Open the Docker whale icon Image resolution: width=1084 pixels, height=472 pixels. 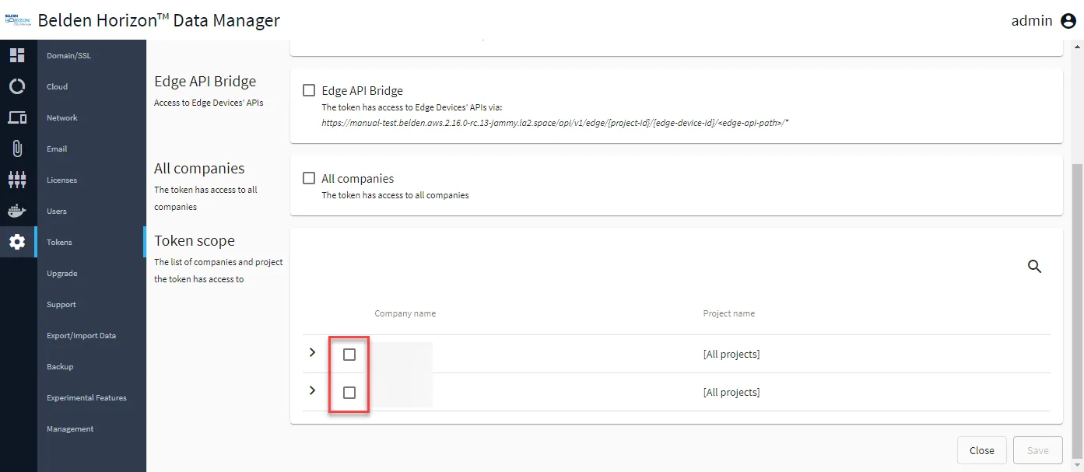click(x=17, y=211)
